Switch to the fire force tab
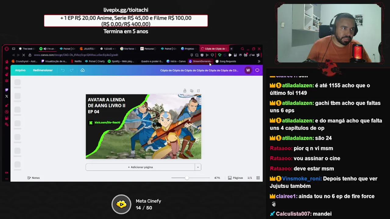The width and height of the screenshot is (390, 219). (x=128, y=49)
